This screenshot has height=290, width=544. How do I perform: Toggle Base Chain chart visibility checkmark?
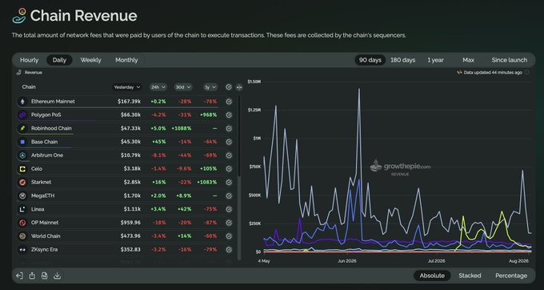tap(229, 142)
